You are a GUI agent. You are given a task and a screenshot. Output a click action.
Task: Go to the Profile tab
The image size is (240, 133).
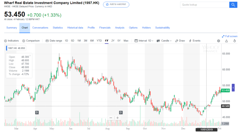91,28
